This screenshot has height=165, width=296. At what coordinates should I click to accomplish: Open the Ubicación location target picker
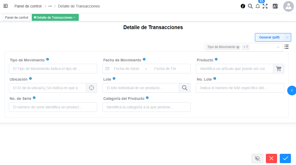click(x=92, y=88)
